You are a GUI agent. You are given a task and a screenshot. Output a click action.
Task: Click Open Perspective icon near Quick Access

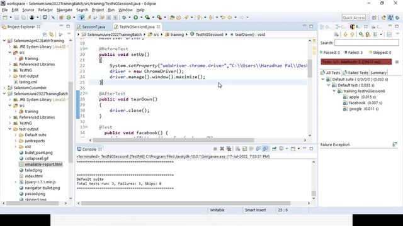[374, 18]
